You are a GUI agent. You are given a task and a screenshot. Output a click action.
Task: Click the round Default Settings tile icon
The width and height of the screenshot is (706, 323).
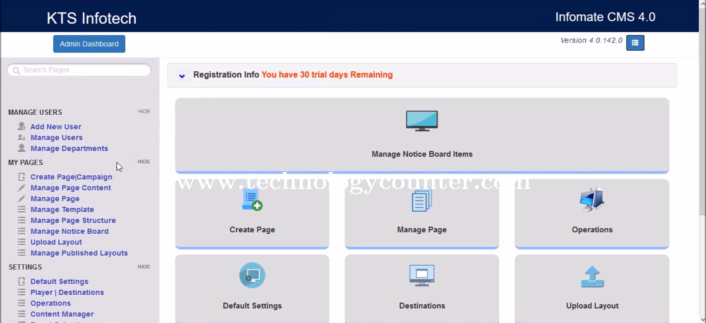(252, 275)
